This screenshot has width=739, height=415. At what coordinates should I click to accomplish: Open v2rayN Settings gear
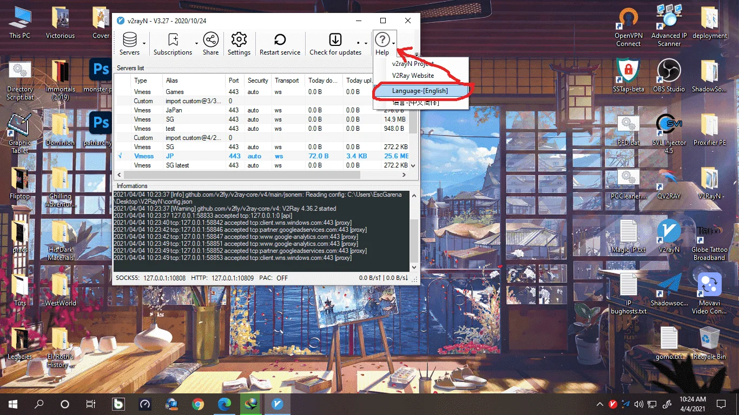pyautogui.click(x=239, y=40)
